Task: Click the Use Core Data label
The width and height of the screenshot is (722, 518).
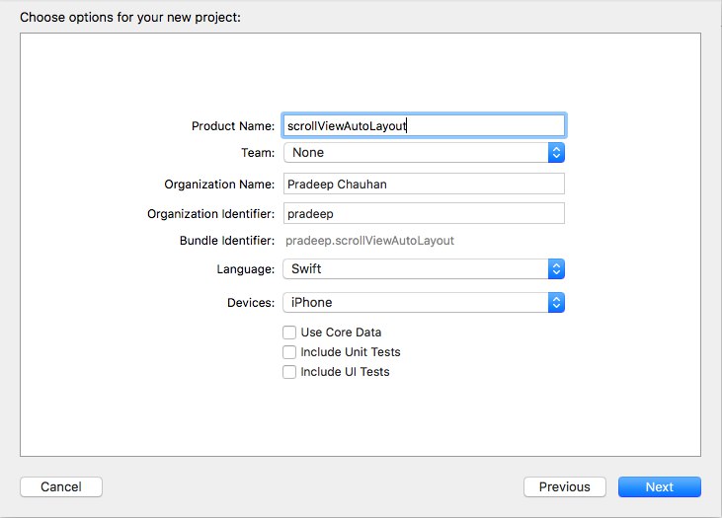Action: click(x=341, y=333)
